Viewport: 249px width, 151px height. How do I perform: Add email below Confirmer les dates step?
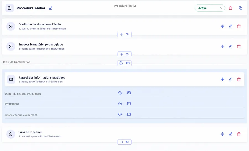point(127,35)
